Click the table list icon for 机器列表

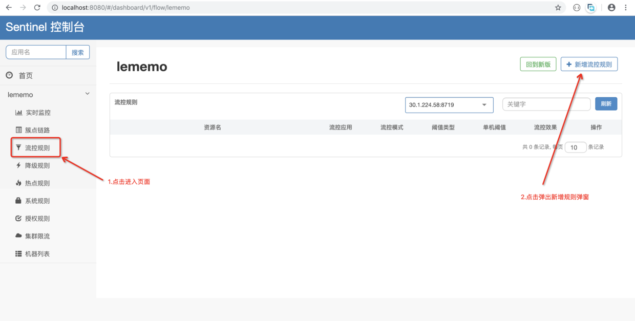[x=18, y=253]
